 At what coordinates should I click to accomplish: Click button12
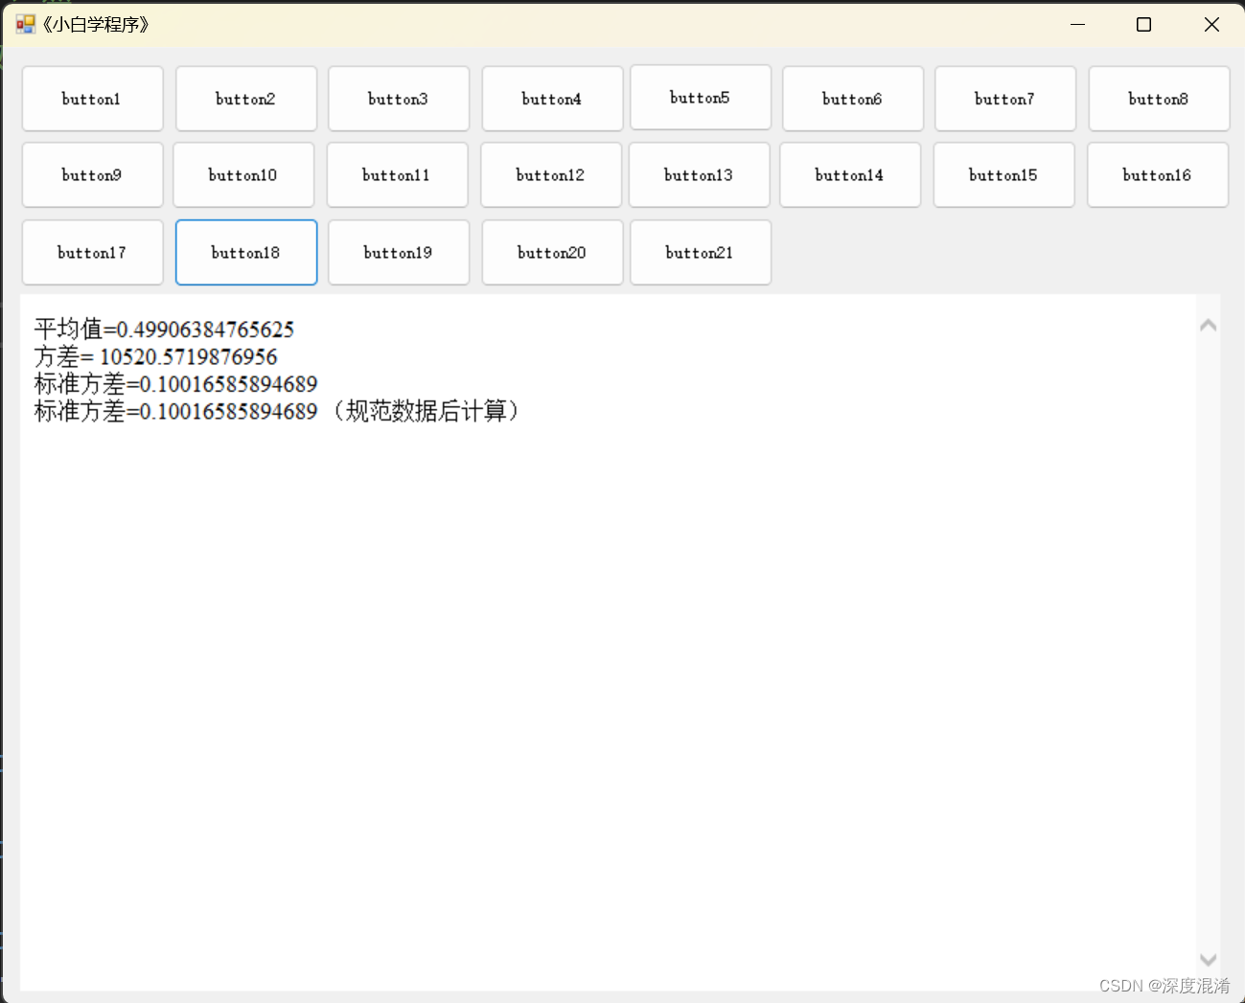[551, 175]
